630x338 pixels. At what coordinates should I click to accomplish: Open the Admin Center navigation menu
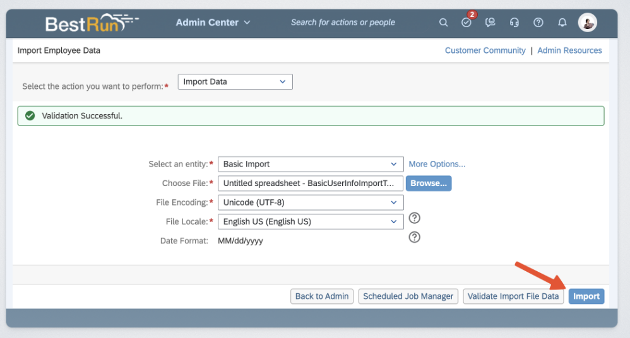pyautogui.click(x=213, y=23)
